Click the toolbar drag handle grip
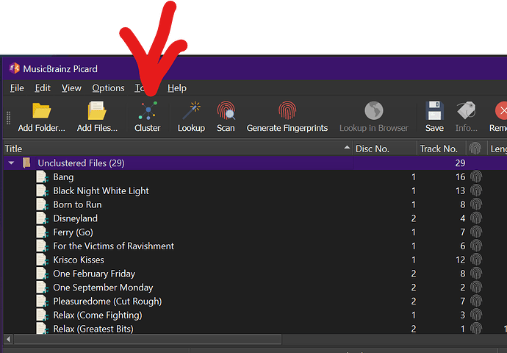Viewport: 507px width, 353px height. (8, 118)
